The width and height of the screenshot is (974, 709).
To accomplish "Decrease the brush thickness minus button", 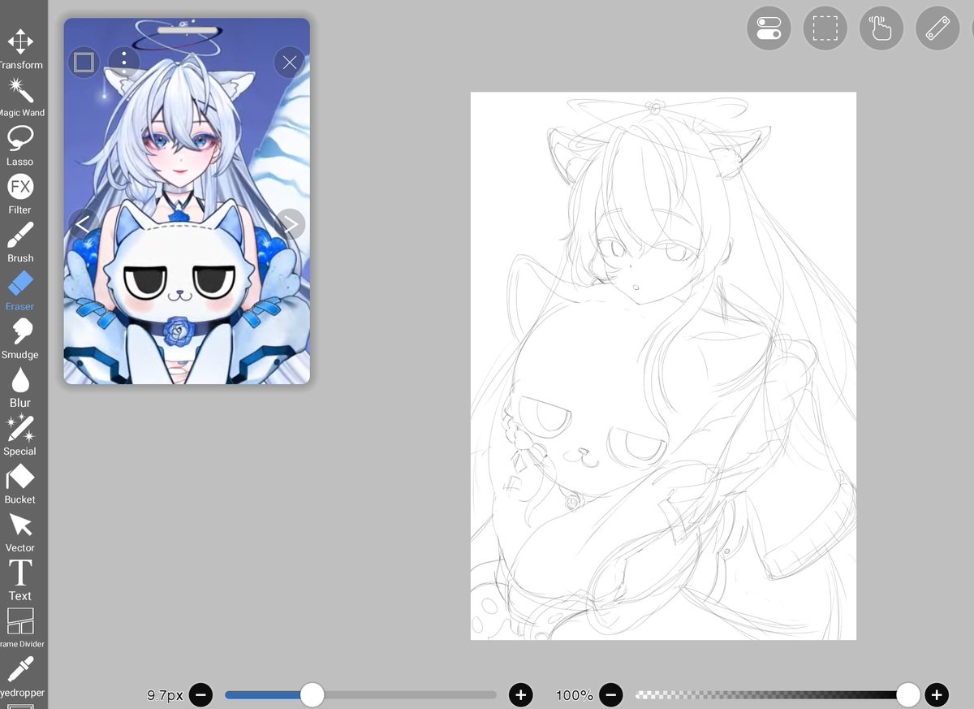I will (x=200, y=694).
